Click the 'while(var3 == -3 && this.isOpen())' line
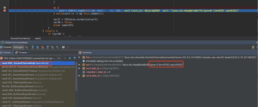Screen dimensions: 258x107 coord(79,14)
